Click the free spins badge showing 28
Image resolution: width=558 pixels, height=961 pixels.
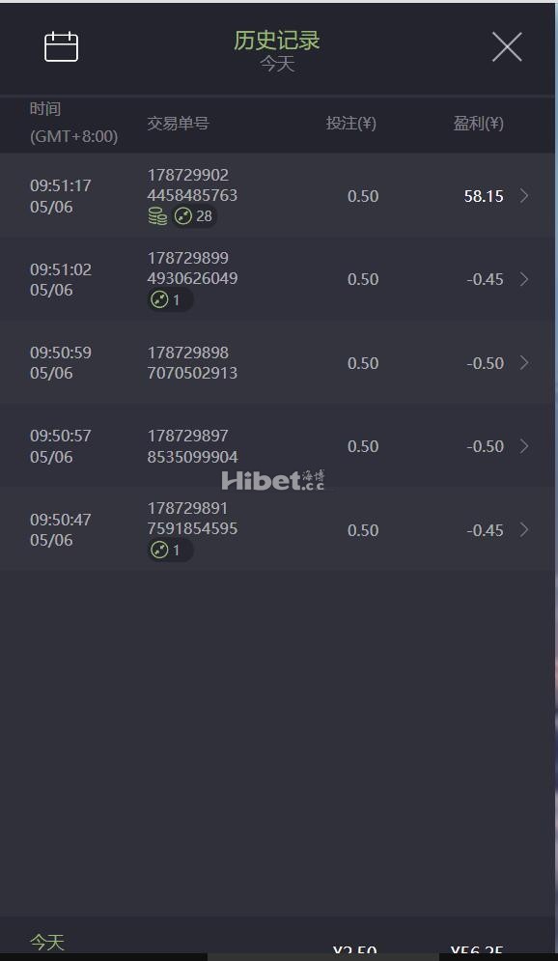[x=193, y=216]
